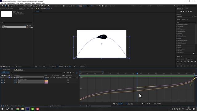The width and height of the screenshot is (197, 111).
Task: Pick the Hand tool
Action: 8,6
